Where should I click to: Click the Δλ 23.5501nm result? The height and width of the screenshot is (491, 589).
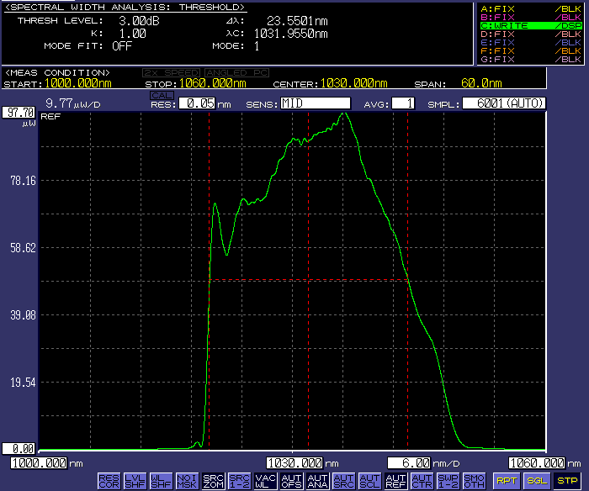point(297,21)
